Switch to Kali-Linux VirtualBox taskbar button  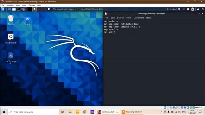pos(108,112)
